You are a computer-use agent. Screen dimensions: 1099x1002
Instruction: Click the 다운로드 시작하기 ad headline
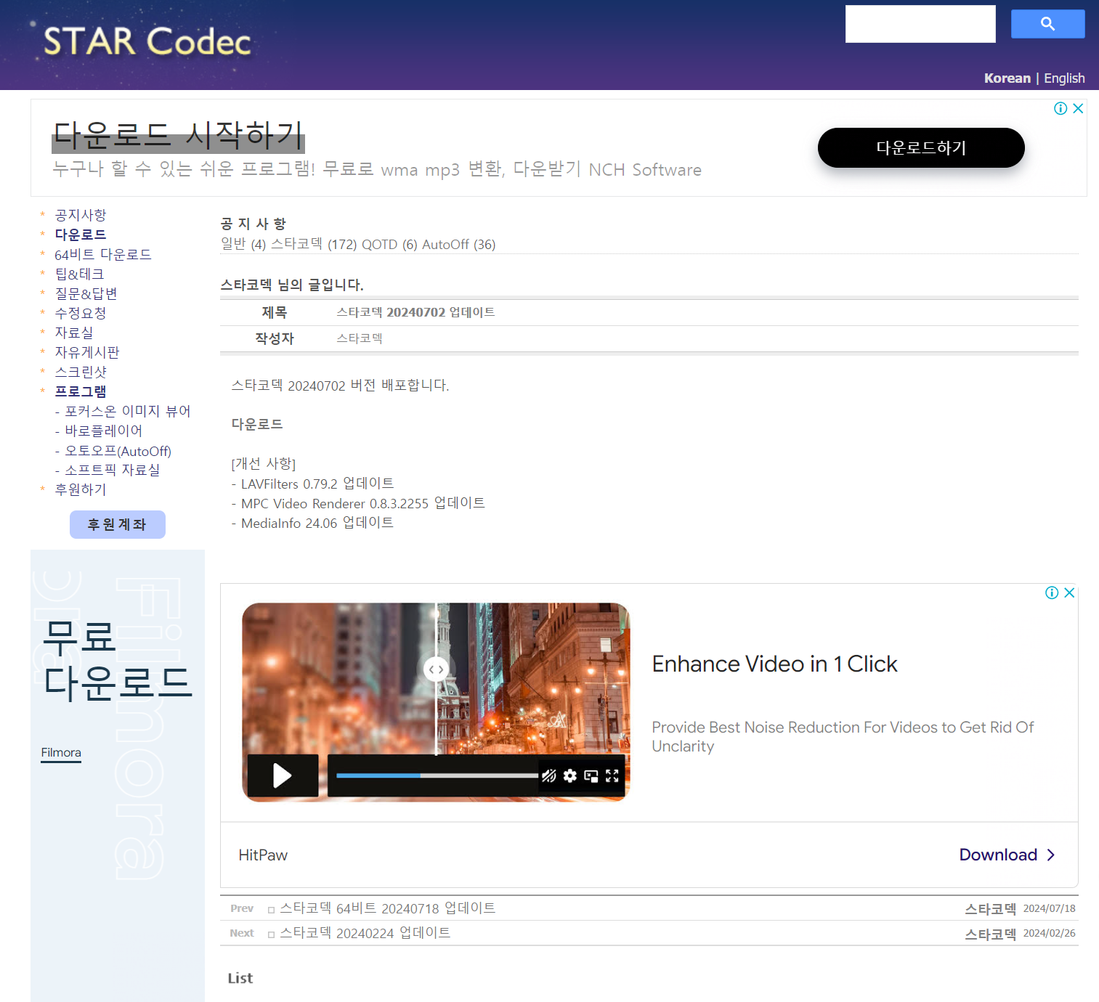click(178, 135)
